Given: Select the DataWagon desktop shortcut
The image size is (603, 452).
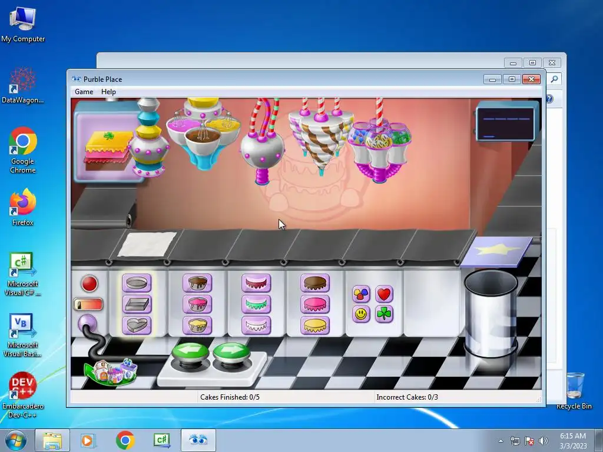Looking at the screenshot, I should click(x=23, y=85).
